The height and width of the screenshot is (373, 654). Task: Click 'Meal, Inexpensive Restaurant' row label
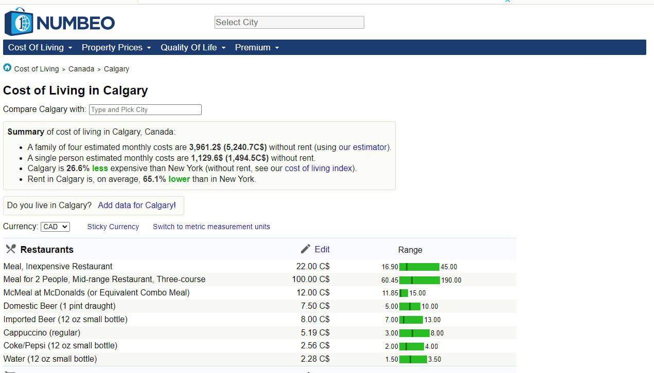(x=58, y=266)
